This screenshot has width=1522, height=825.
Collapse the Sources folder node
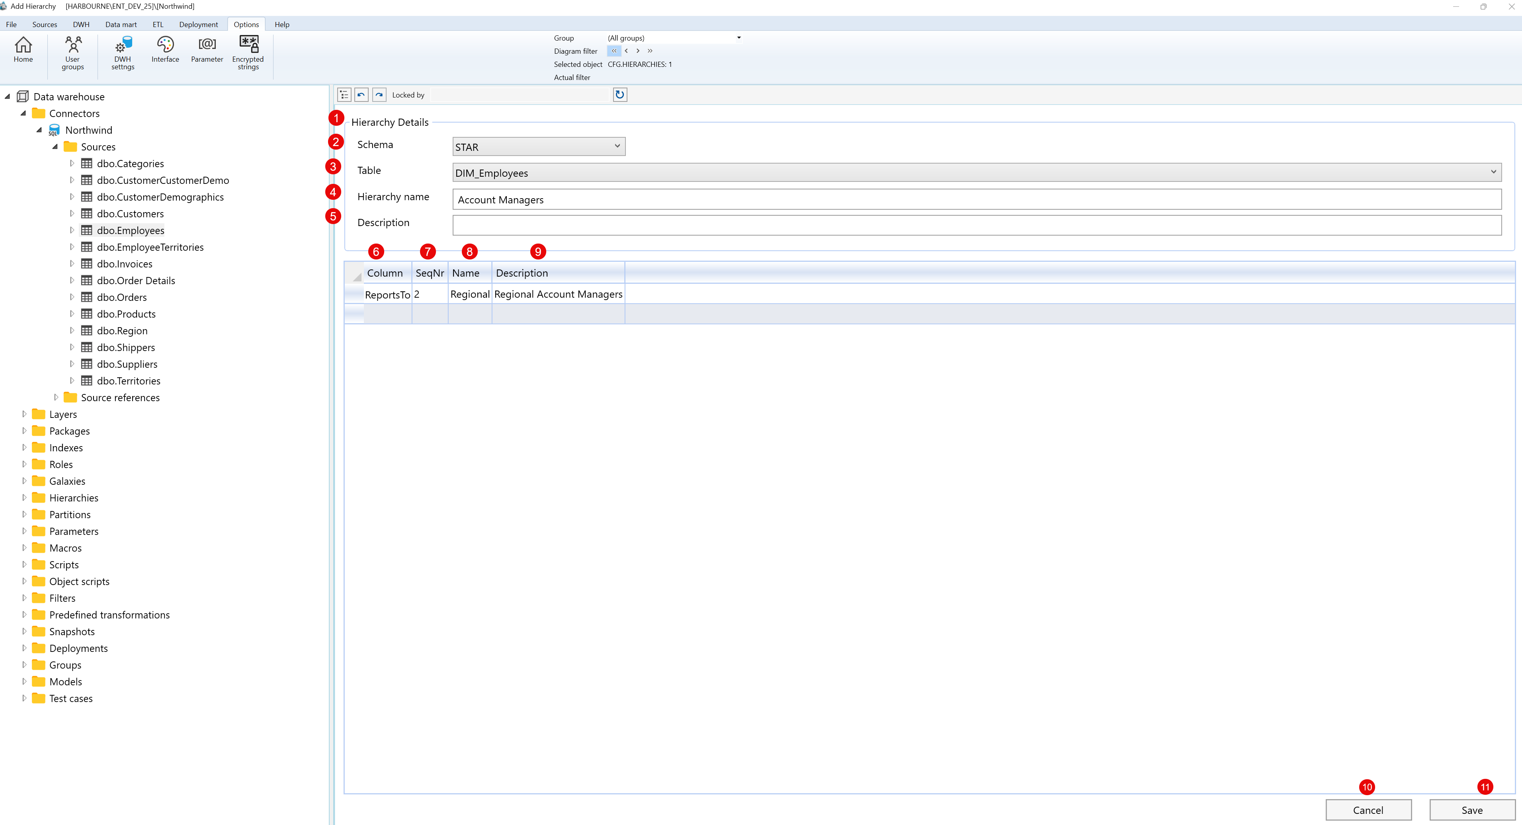click(55, 146)
